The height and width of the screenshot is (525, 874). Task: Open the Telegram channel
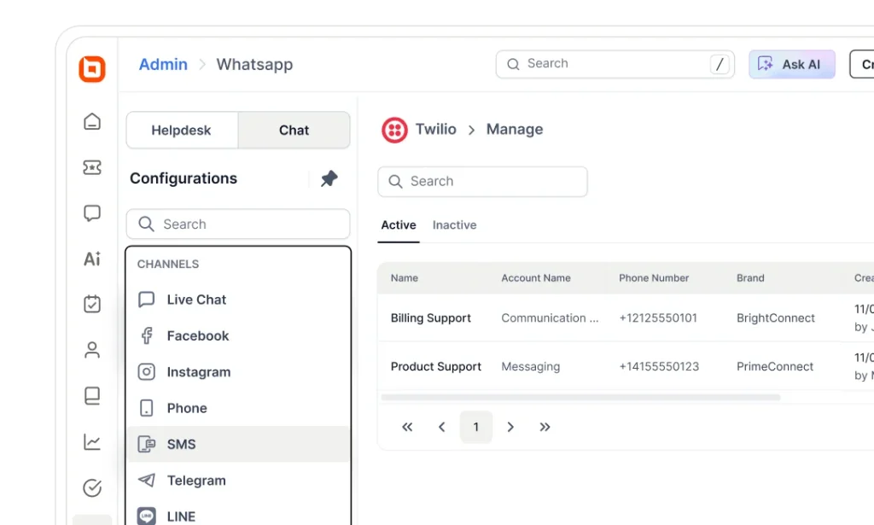pos(238,480)
